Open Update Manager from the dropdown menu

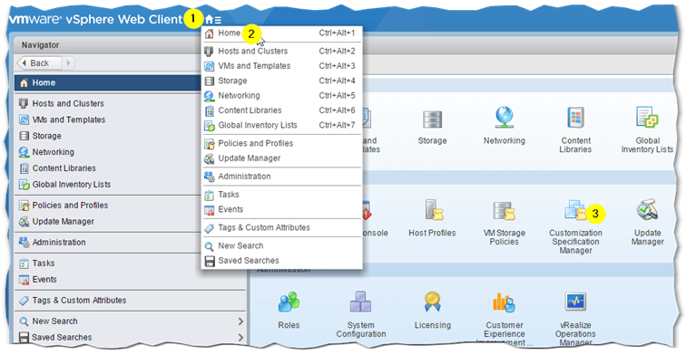[281, 158]
